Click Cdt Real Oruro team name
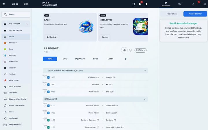Screen dimensions: 208x130 click(x=112, y=106)
